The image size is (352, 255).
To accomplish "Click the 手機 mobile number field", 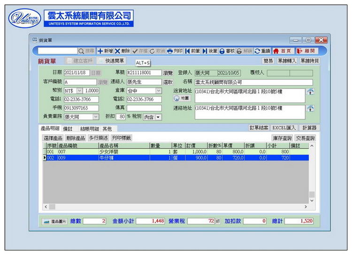I will pyautogui.click(x=81, y=108).
